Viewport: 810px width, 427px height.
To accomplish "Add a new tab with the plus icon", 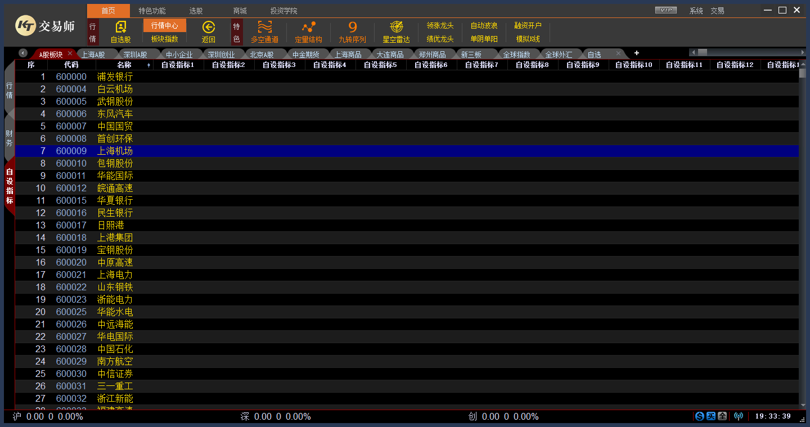I will (637, 53).
